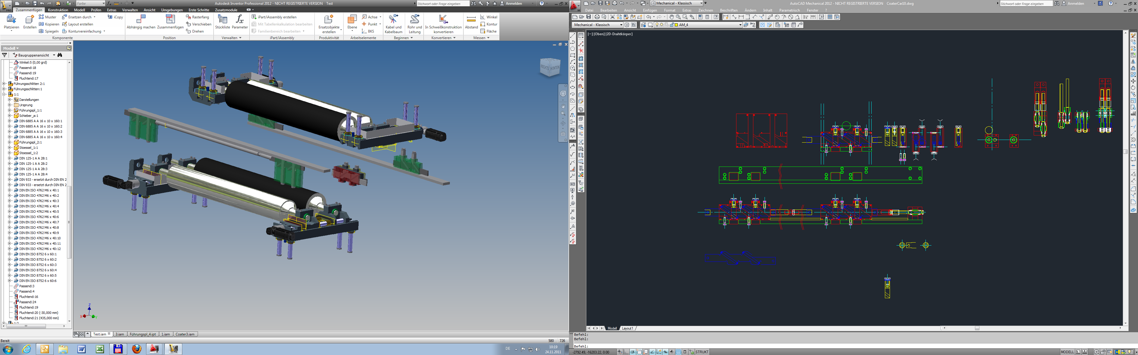The height and width of the screenshot is (355, 1138).
Task: Open the Zeichnen menu in AutoCAD
Action: (706, 10)
